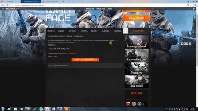Switch to YouTube browser tab
Viewport: 198px width, 111px height.
coord(10,2)
